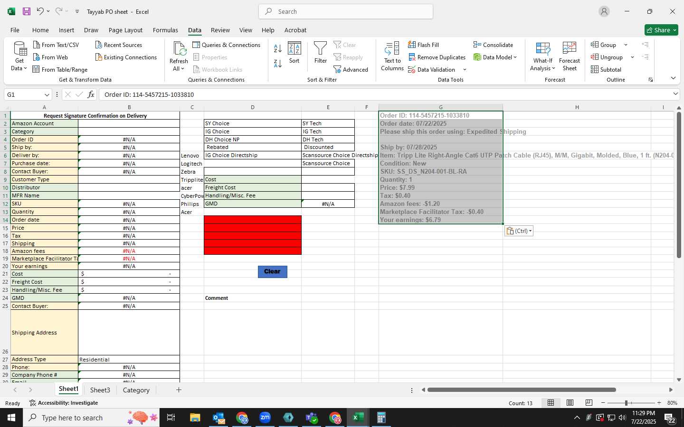
Task: Open Zoom app in taskbar
Action: [x=265, y=418]
